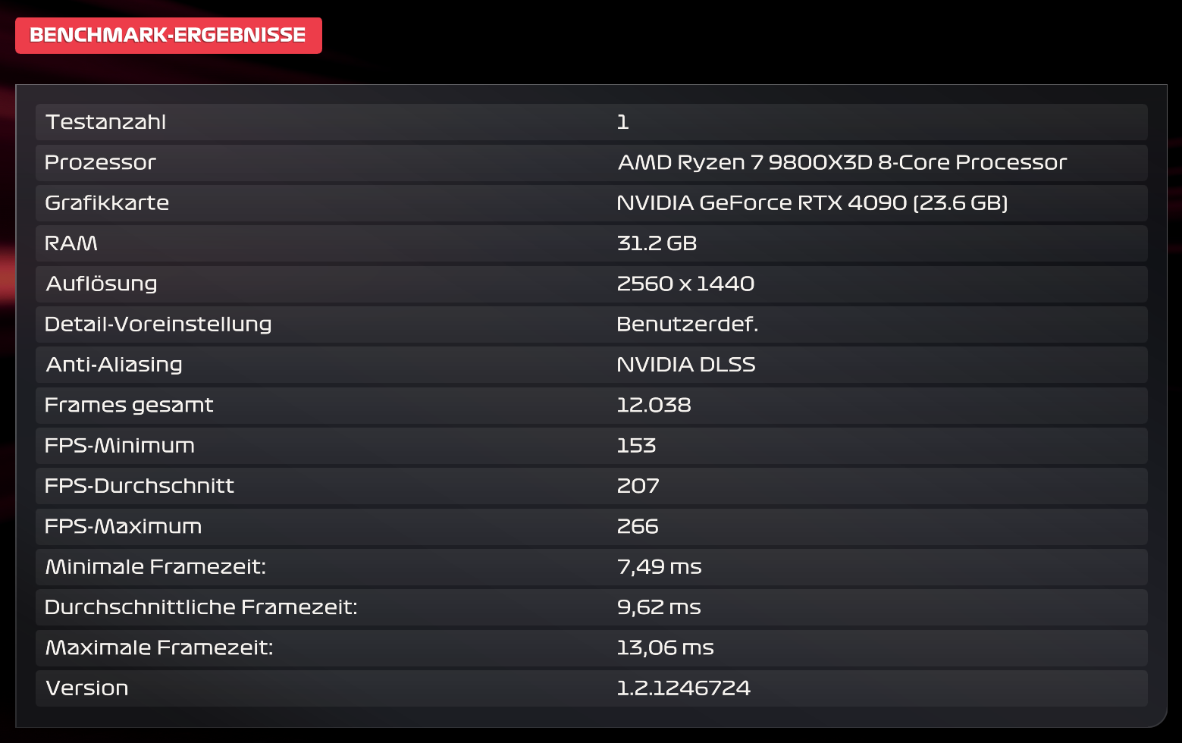Click the Prozessor label

99,162
